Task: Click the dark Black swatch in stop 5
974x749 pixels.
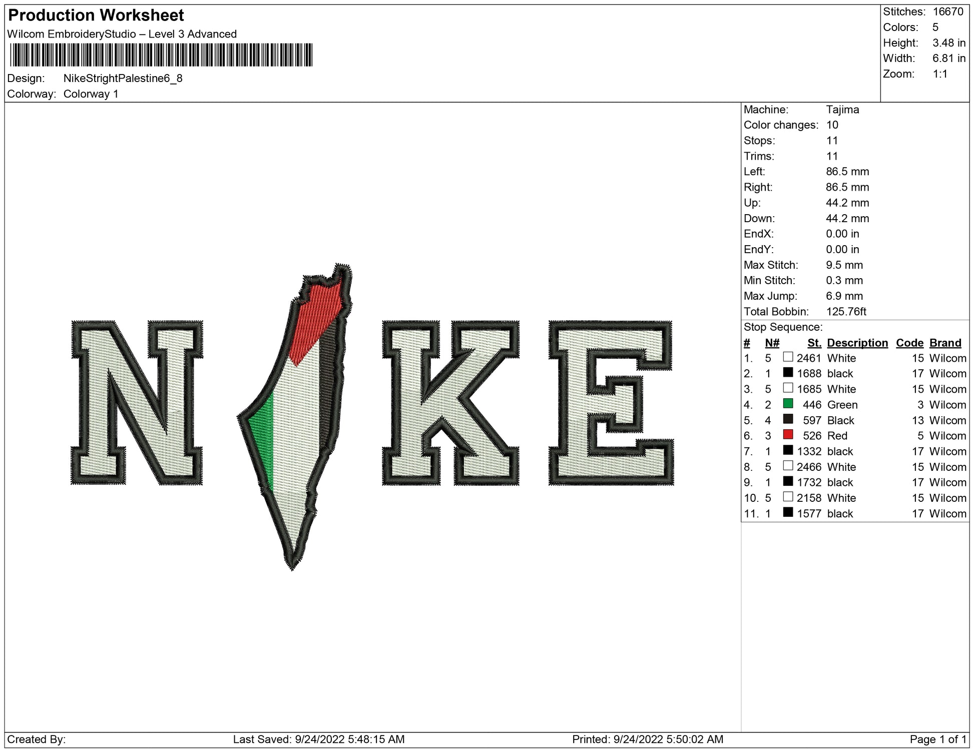Action: (788, 419)
